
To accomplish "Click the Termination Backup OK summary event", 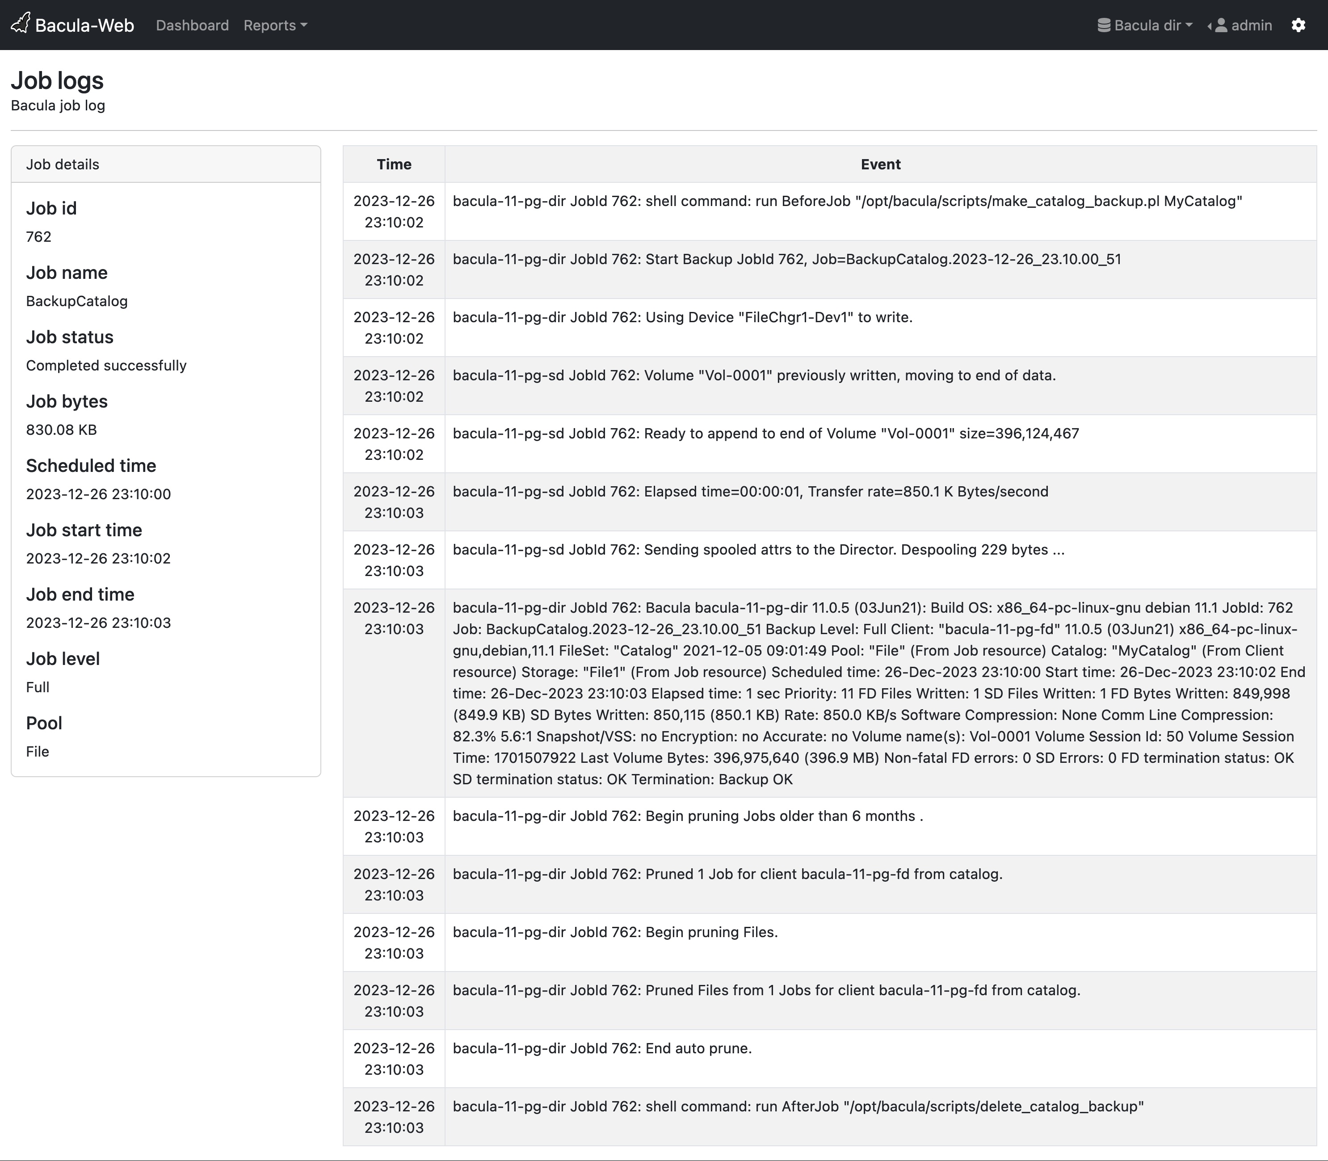I will [x=880, y=693].
